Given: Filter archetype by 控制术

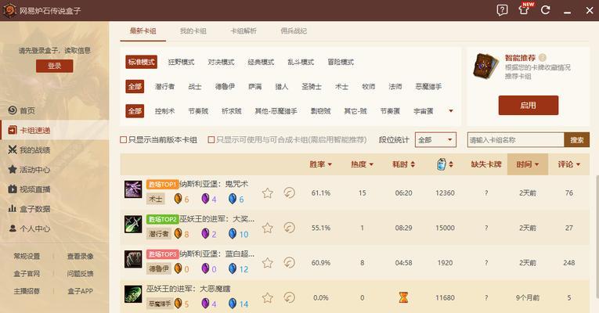Looking at the screenshot, I should pyautogui.click(x=164, y=111).
